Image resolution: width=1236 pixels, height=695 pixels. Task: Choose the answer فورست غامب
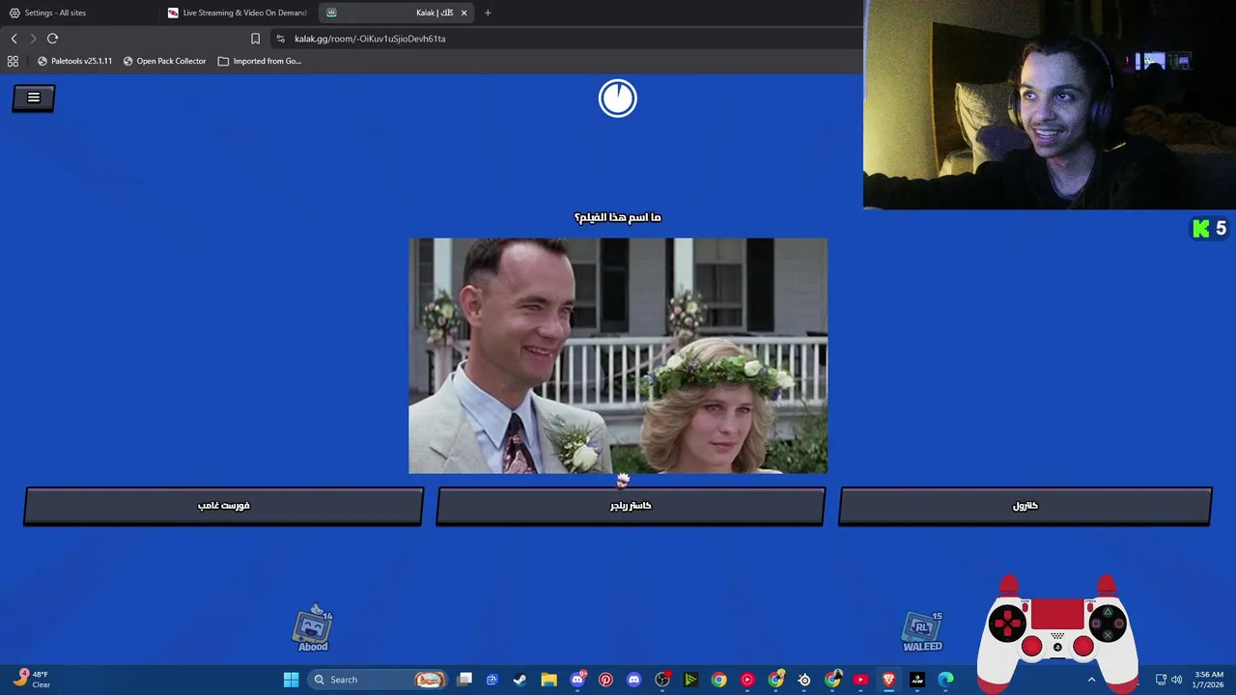[224, 506]
